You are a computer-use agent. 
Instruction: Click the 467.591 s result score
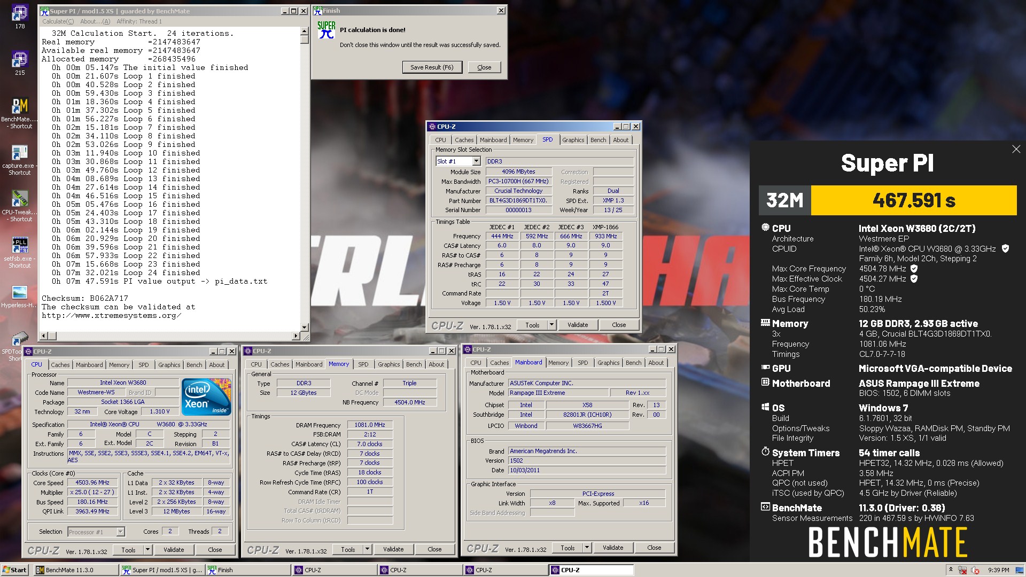point(914,200)
